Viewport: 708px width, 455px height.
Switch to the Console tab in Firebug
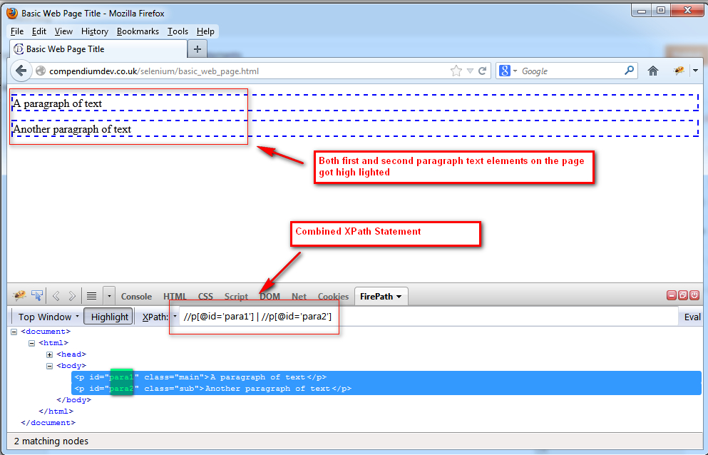[x=136, y=296]
